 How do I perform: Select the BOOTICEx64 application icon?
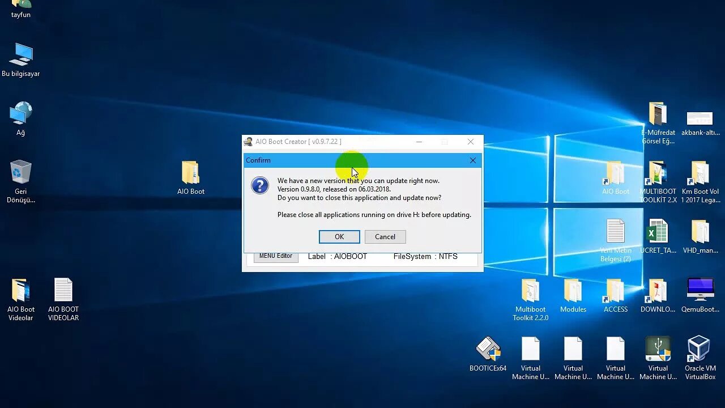point(488,355)
